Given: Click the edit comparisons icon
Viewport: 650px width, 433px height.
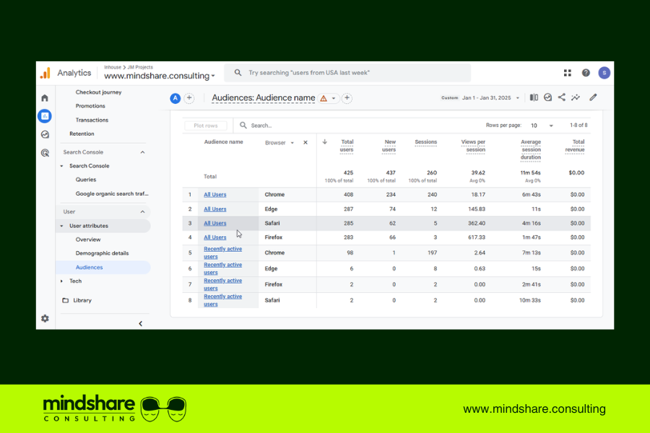Looking at the screenshot, I should [534, 97].
